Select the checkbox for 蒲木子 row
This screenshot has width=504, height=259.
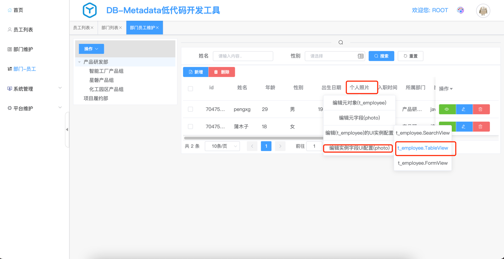coord(191,127)
